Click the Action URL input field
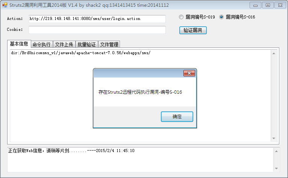The width and height of the screenshot is (288, 178). tap(97, 19)
